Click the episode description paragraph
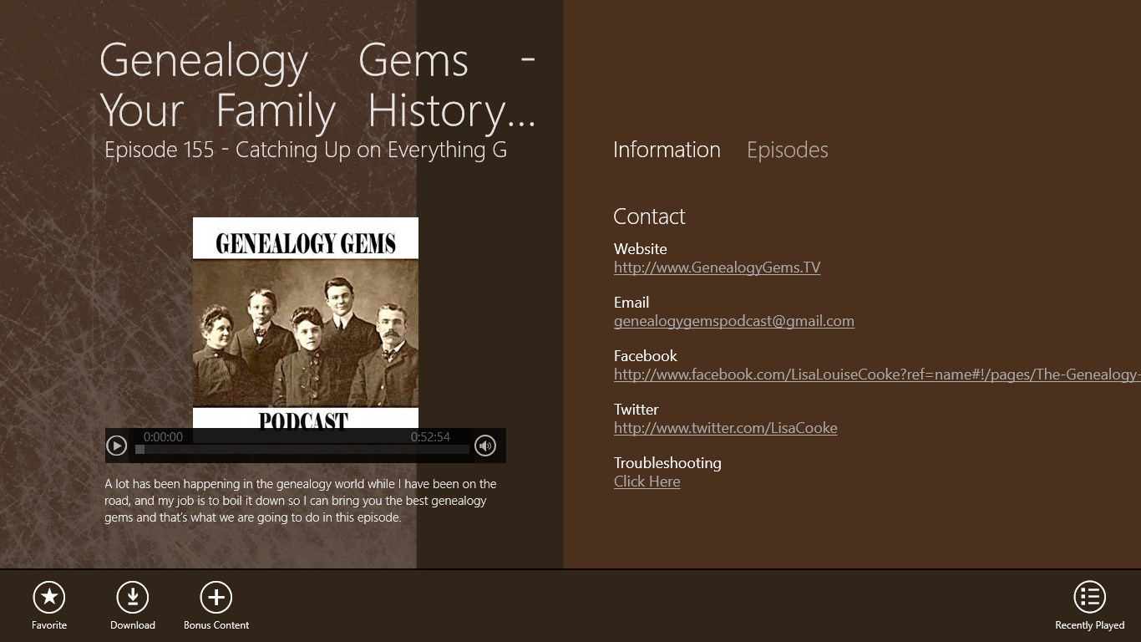 coord(299,500)
